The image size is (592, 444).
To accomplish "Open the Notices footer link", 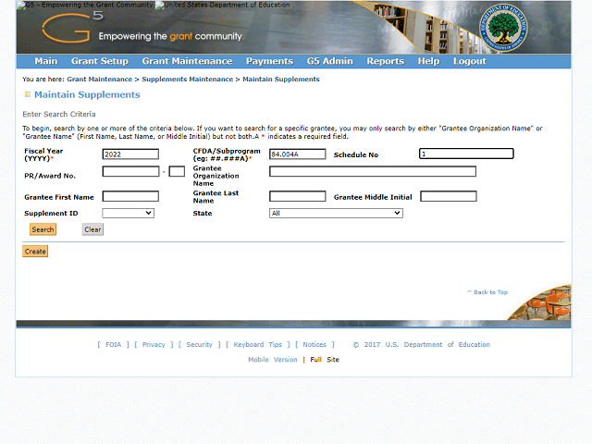I will pyautogui.click(x=314, y=345).
